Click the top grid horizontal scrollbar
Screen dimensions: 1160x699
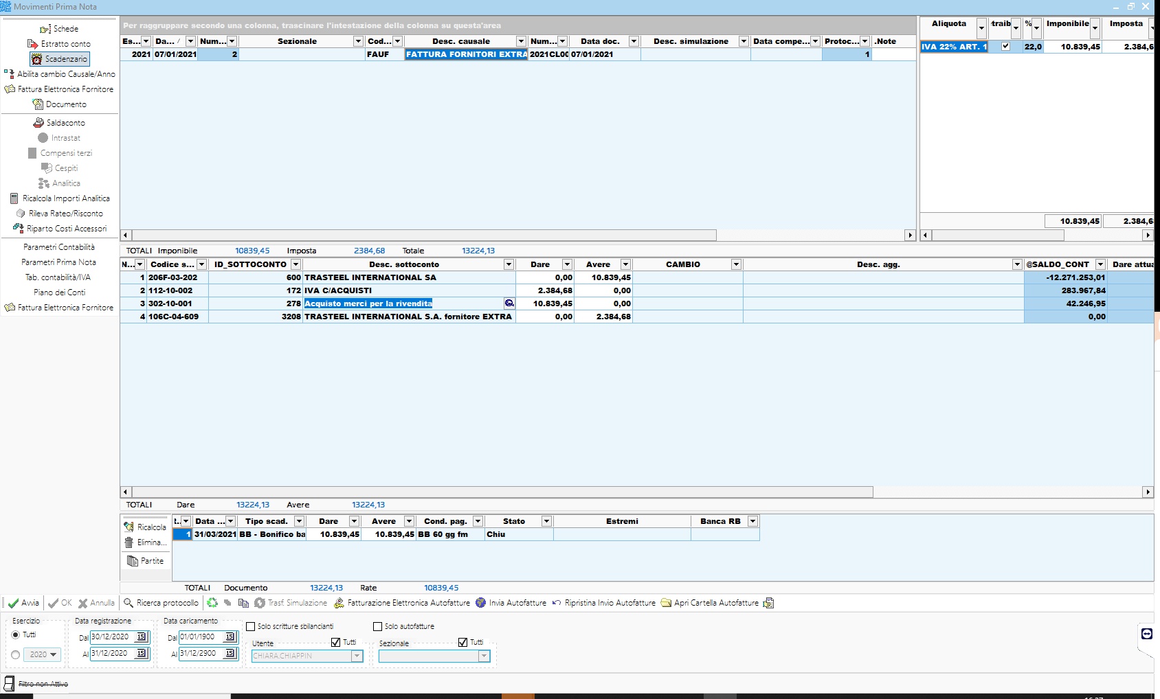click(424, 235)
